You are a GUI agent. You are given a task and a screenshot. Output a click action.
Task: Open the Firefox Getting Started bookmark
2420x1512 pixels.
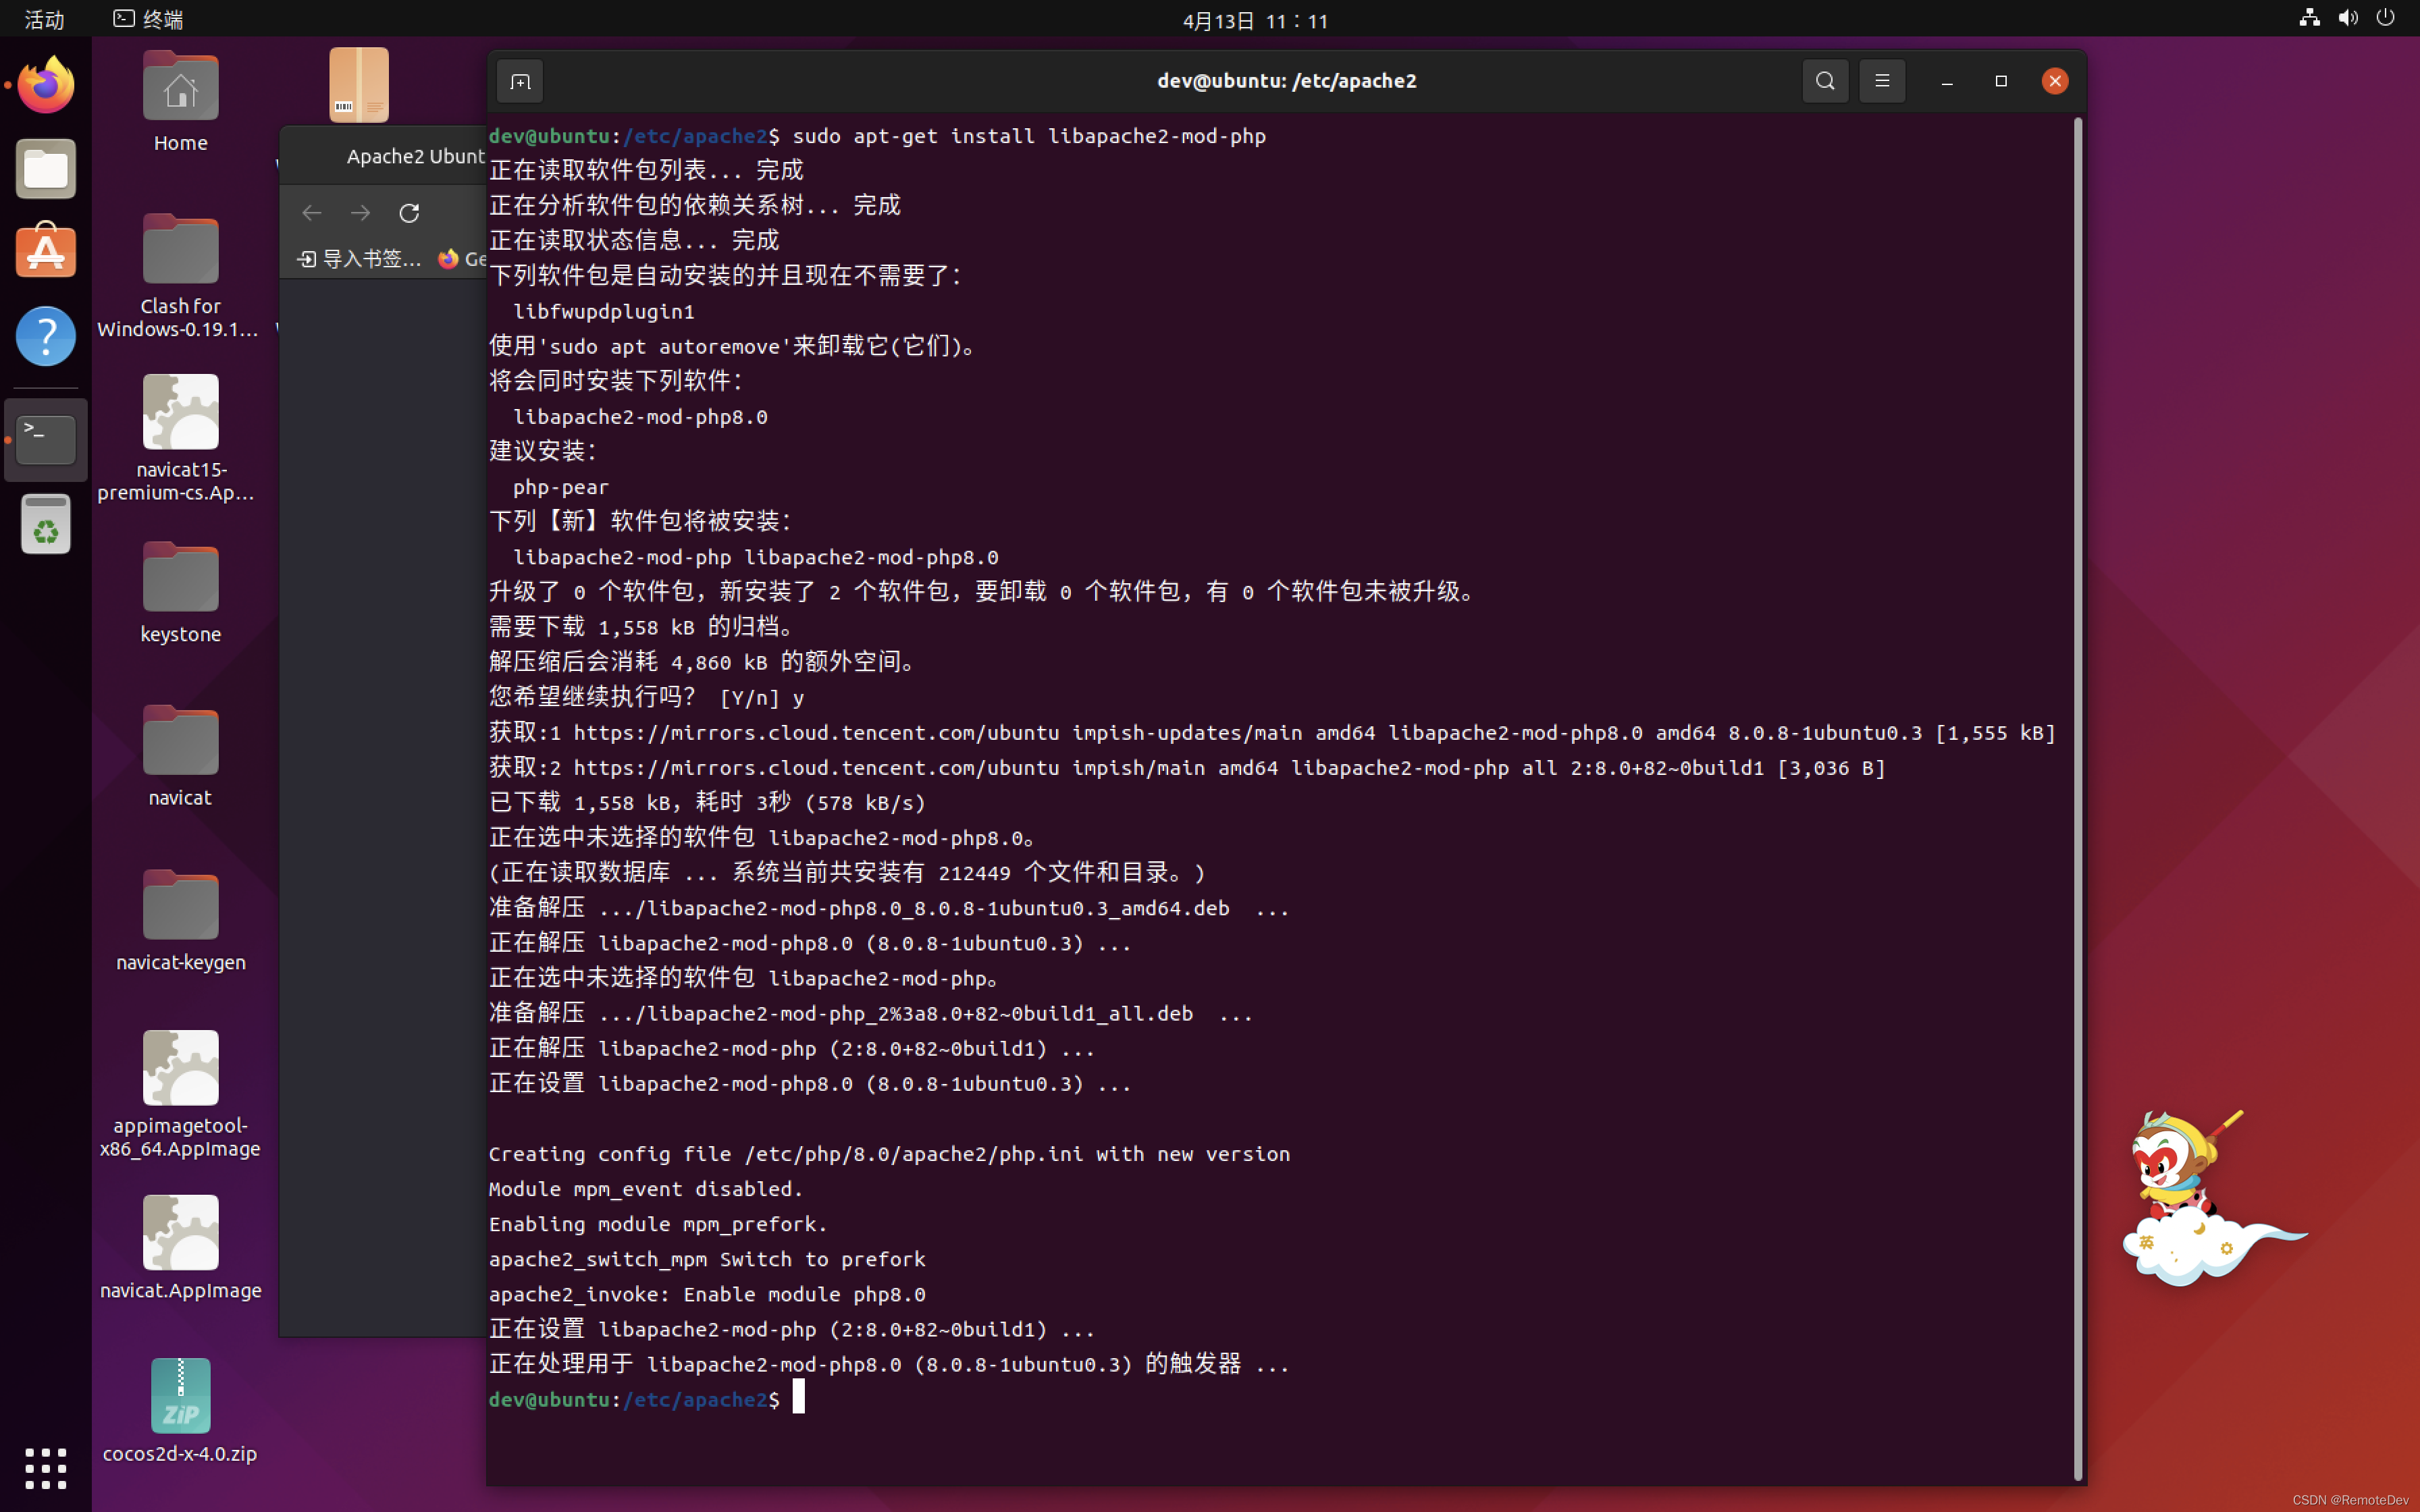[x=462, y=259]
